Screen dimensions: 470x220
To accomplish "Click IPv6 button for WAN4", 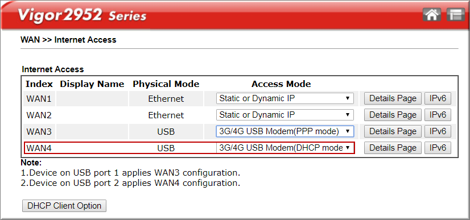I will pyautogui.click(x=438, y=148).
